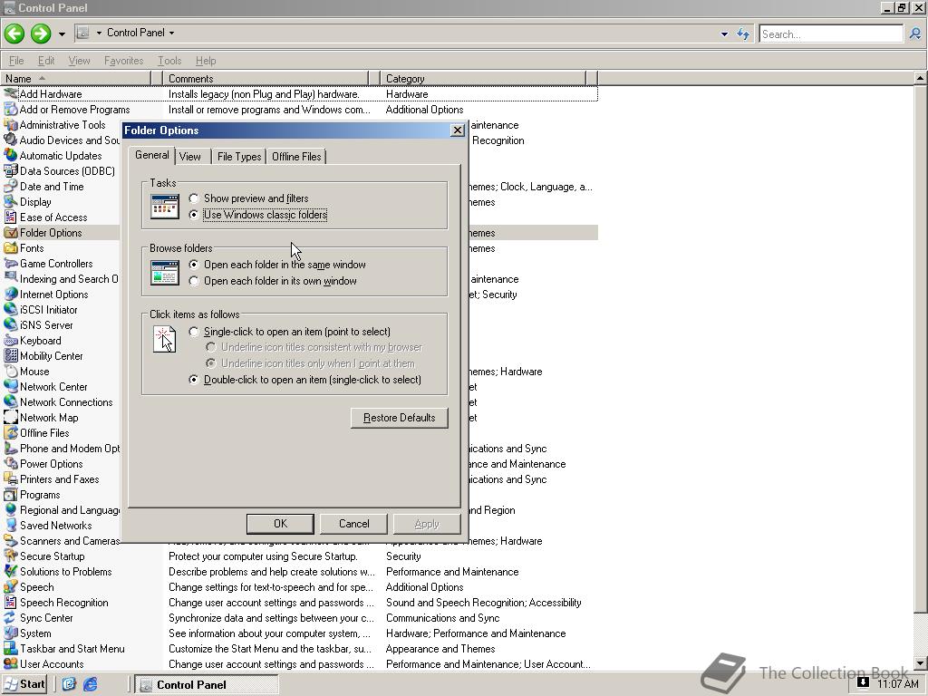Select the Speech Recognition icon

pos(11,602)
